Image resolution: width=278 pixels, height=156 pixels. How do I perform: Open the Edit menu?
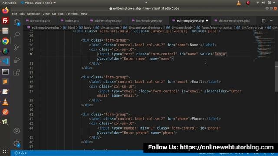click(x=22, y=14)
